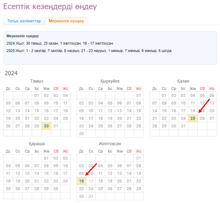
Task: Click day 17 in Желтоқсан calendar
Action: (x=91, y=181)
